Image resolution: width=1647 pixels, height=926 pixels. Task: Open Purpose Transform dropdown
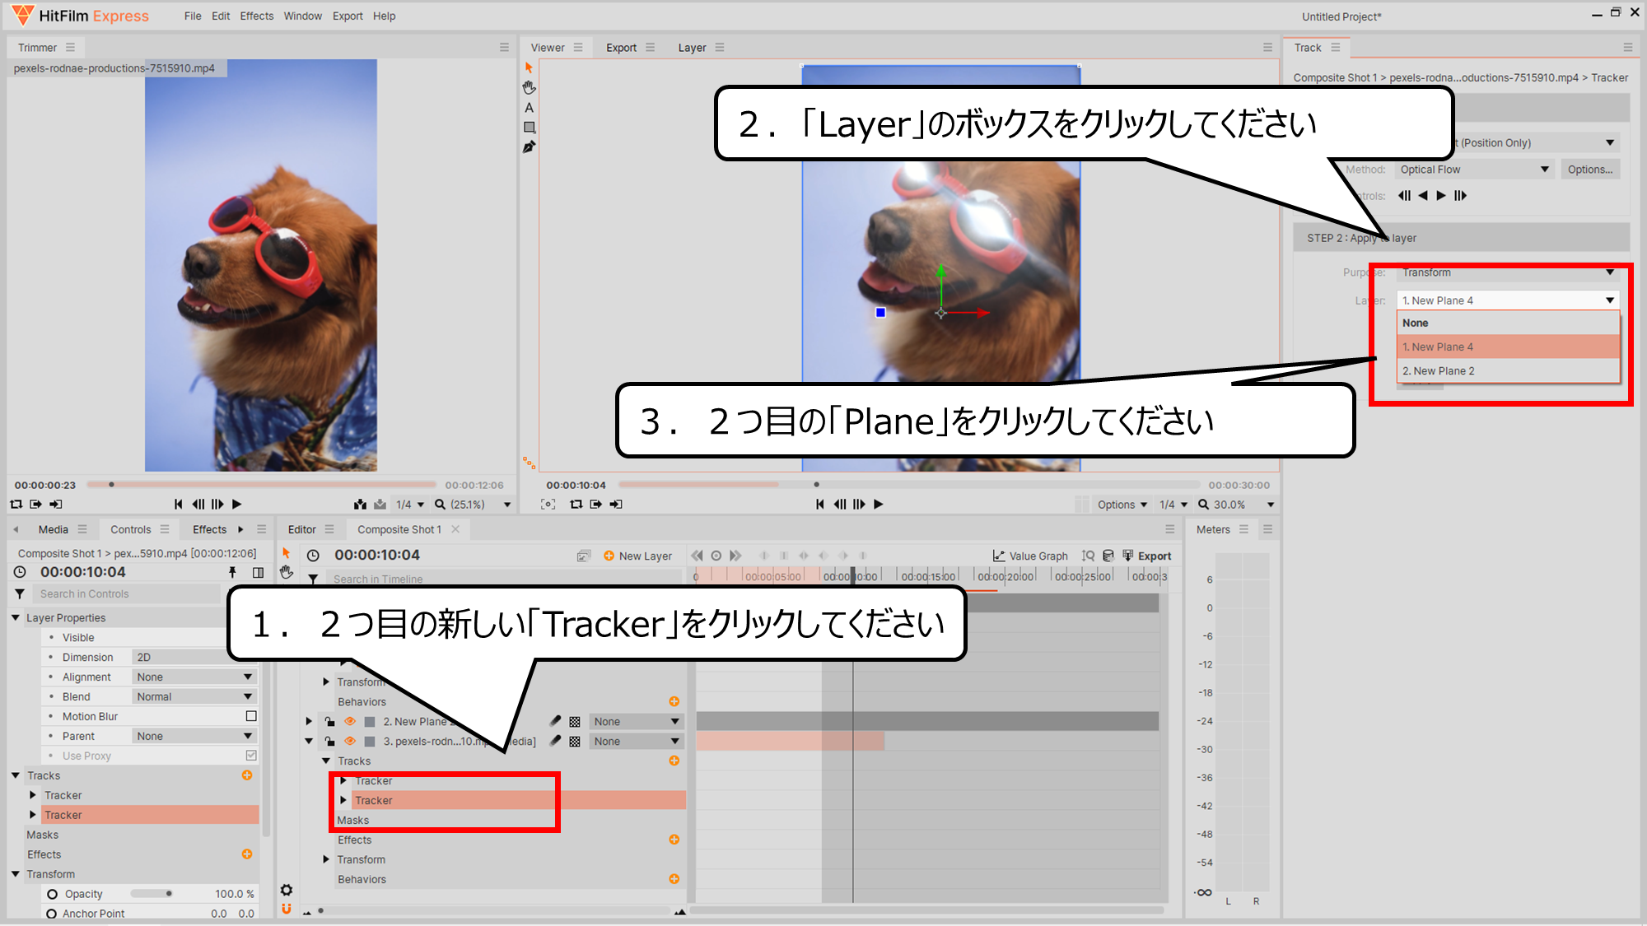pos(1508,272)
